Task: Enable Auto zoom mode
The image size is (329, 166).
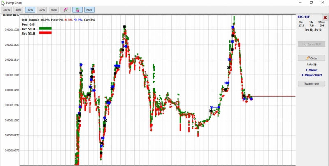Action: pyautogui.click(x=54, y=9)
